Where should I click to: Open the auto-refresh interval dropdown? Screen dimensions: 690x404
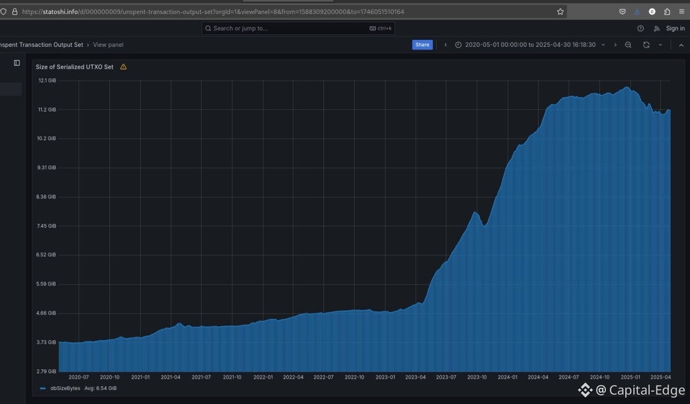[660, 45]
